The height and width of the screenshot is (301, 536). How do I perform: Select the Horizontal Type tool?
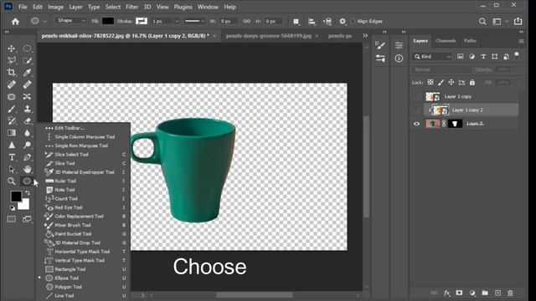pos(11,157)
